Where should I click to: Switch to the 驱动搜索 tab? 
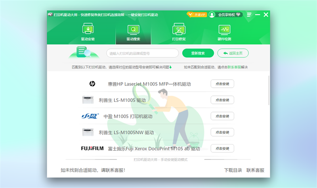[133, 32]
